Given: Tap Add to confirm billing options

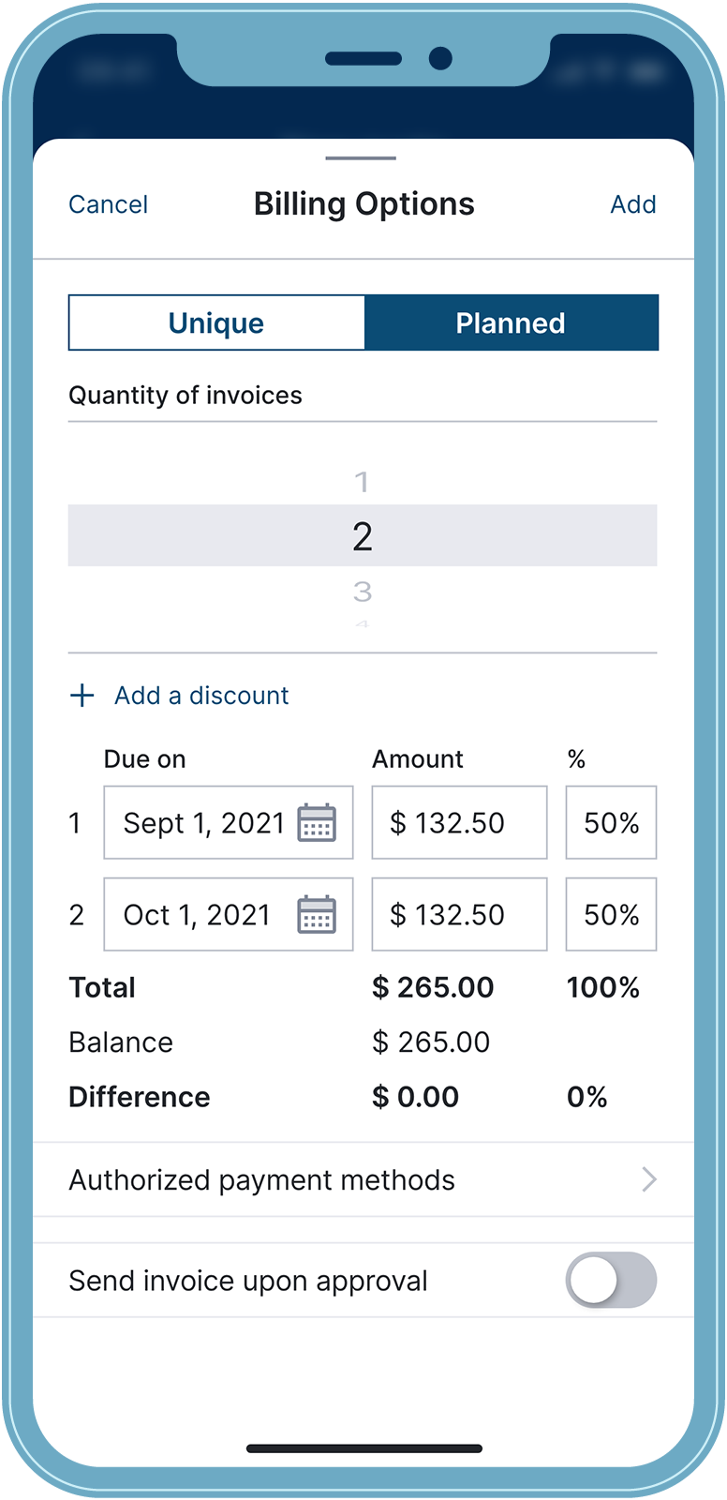Looking at the screenshot, I should pos(633,204).
